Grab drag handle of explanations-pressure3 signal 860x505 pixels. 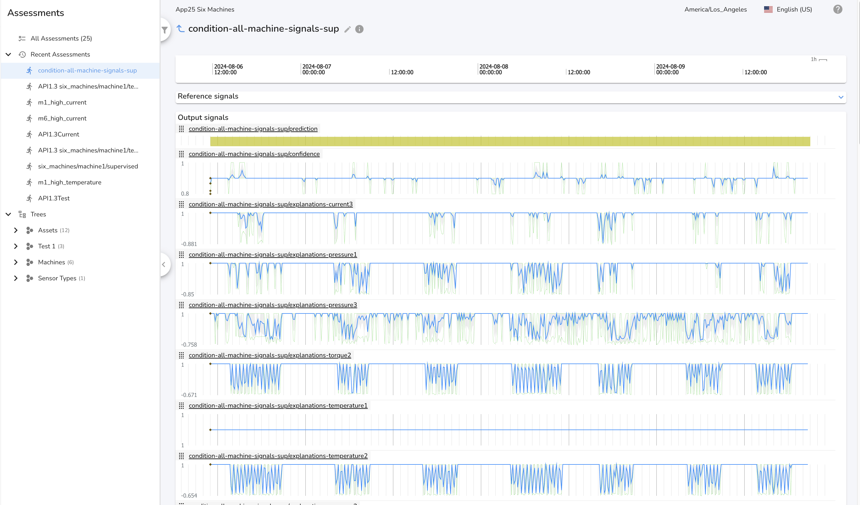pos(181,305)
